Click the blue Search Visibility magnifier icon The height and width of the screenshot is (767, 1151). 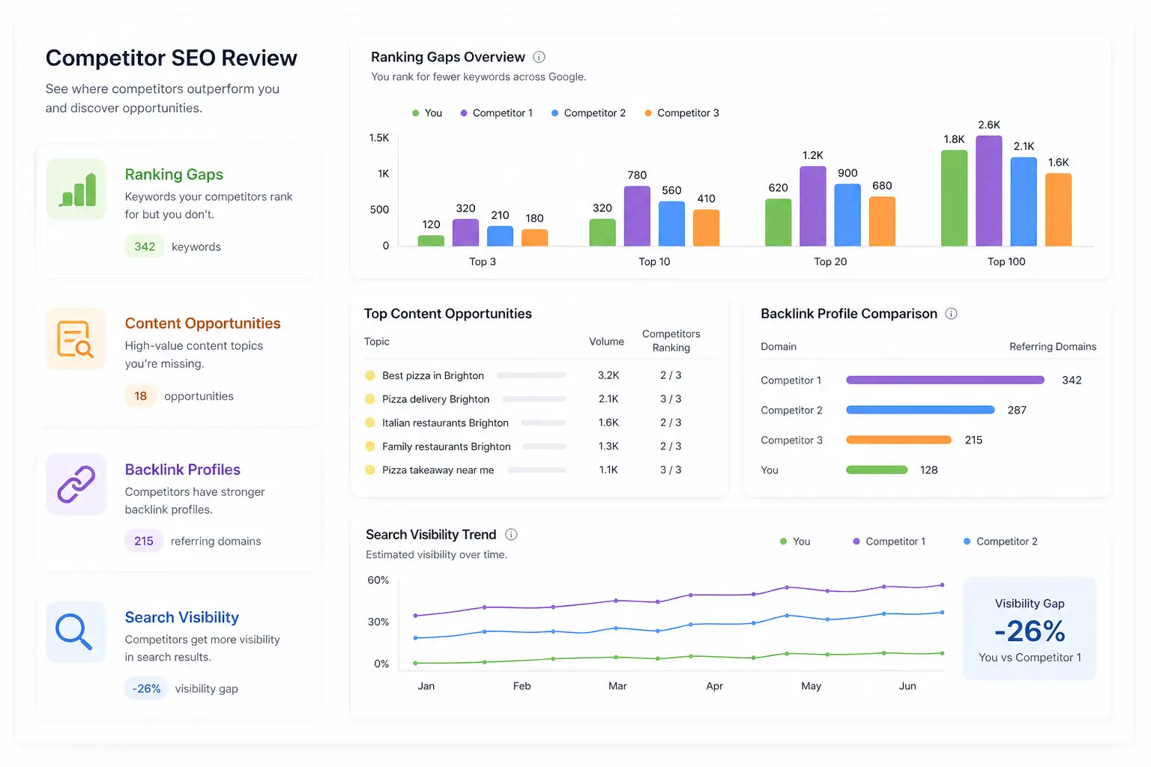click(76, 632)
